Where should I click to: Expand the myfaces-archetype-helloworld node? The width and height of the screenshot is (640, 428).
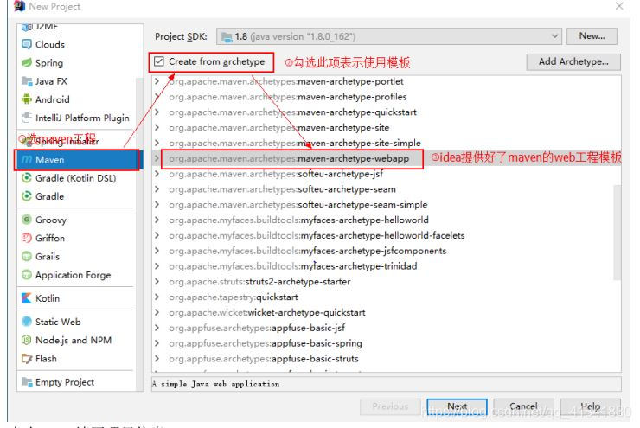pos(157,220)
